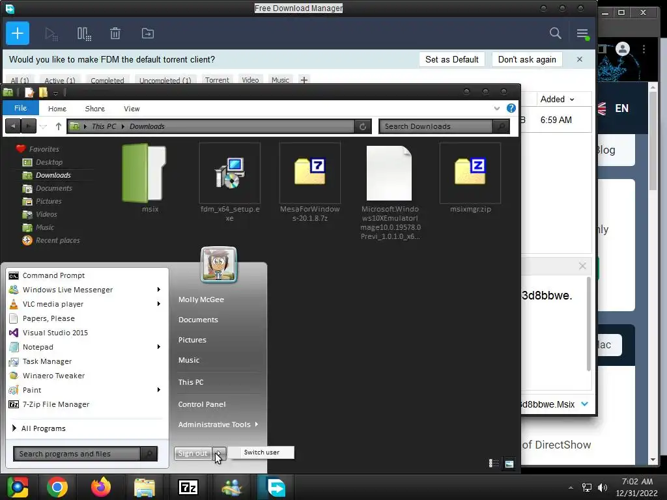Open recent locations dropdown in Explorer
667x500 pixels.
pyautogui.click(x=43, y=127)
